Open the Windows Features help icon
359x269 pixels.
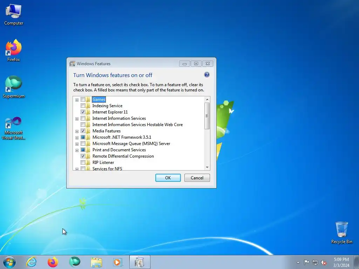tap(207, 75)
